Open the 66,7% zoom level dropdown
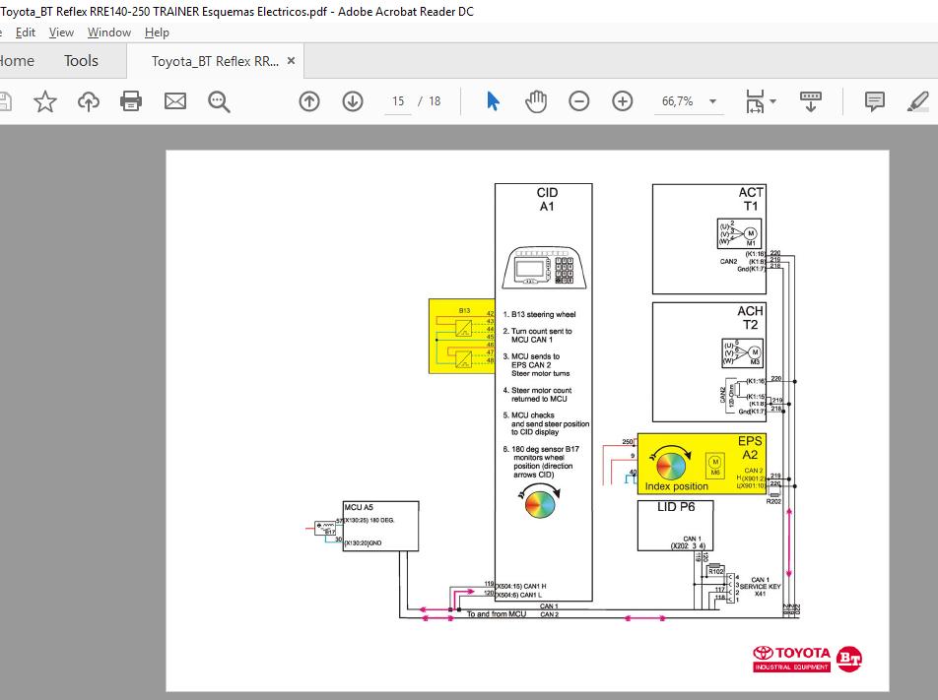Image resolution: width=938 pixels, height=700 pixels. [712, 101]
